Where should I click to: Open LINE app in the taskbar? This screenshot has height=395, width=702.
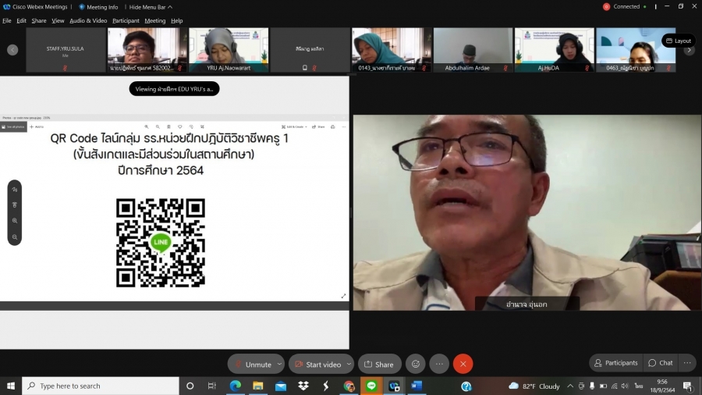click(371, 386)
